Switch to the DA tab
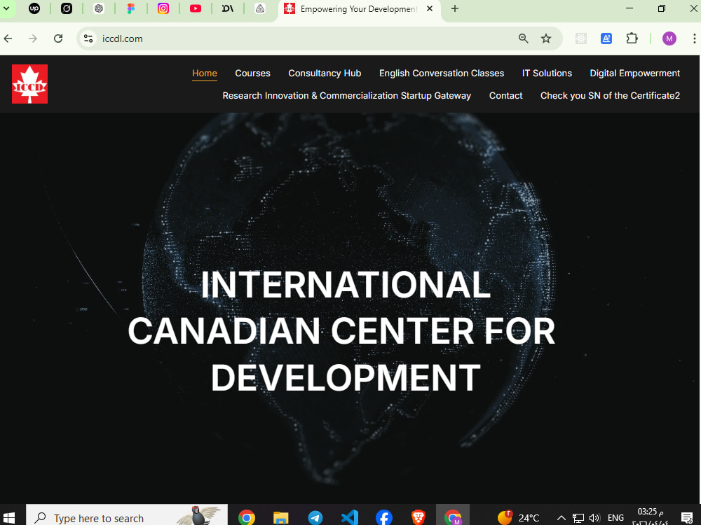The image size is (701, 525). tap(228, 8)
